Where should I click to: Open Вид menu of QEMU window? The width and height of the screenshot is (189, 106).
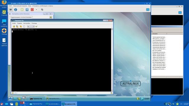(x=30, y=6)
